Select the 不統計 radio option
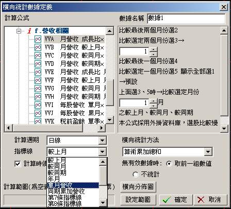The image size is (231, 209). point(136,175)
